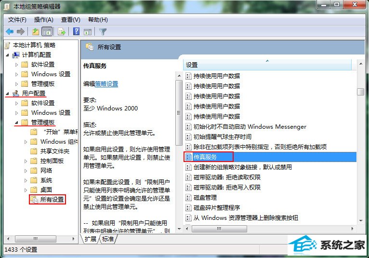Switch to the 标准 tab

tap(108, 239)
